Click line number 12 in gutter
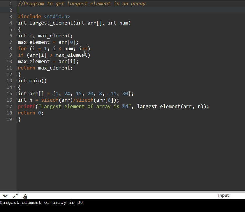The height and width of the screenshot is (212, 245). (9, 74)
